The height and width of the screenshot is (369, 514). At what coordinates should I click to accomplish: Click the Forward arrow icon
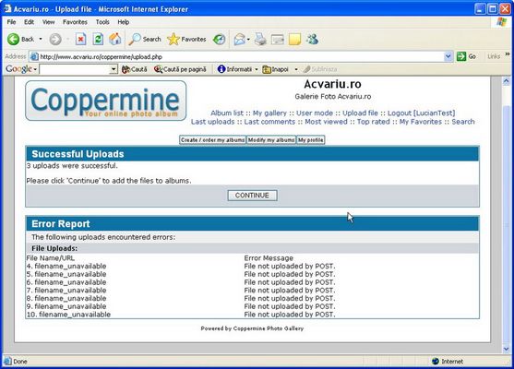[x=55, y=40]
